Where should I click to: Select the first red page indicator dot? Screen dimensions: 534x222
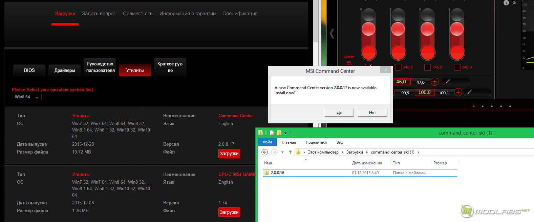(x=473, y=106)
